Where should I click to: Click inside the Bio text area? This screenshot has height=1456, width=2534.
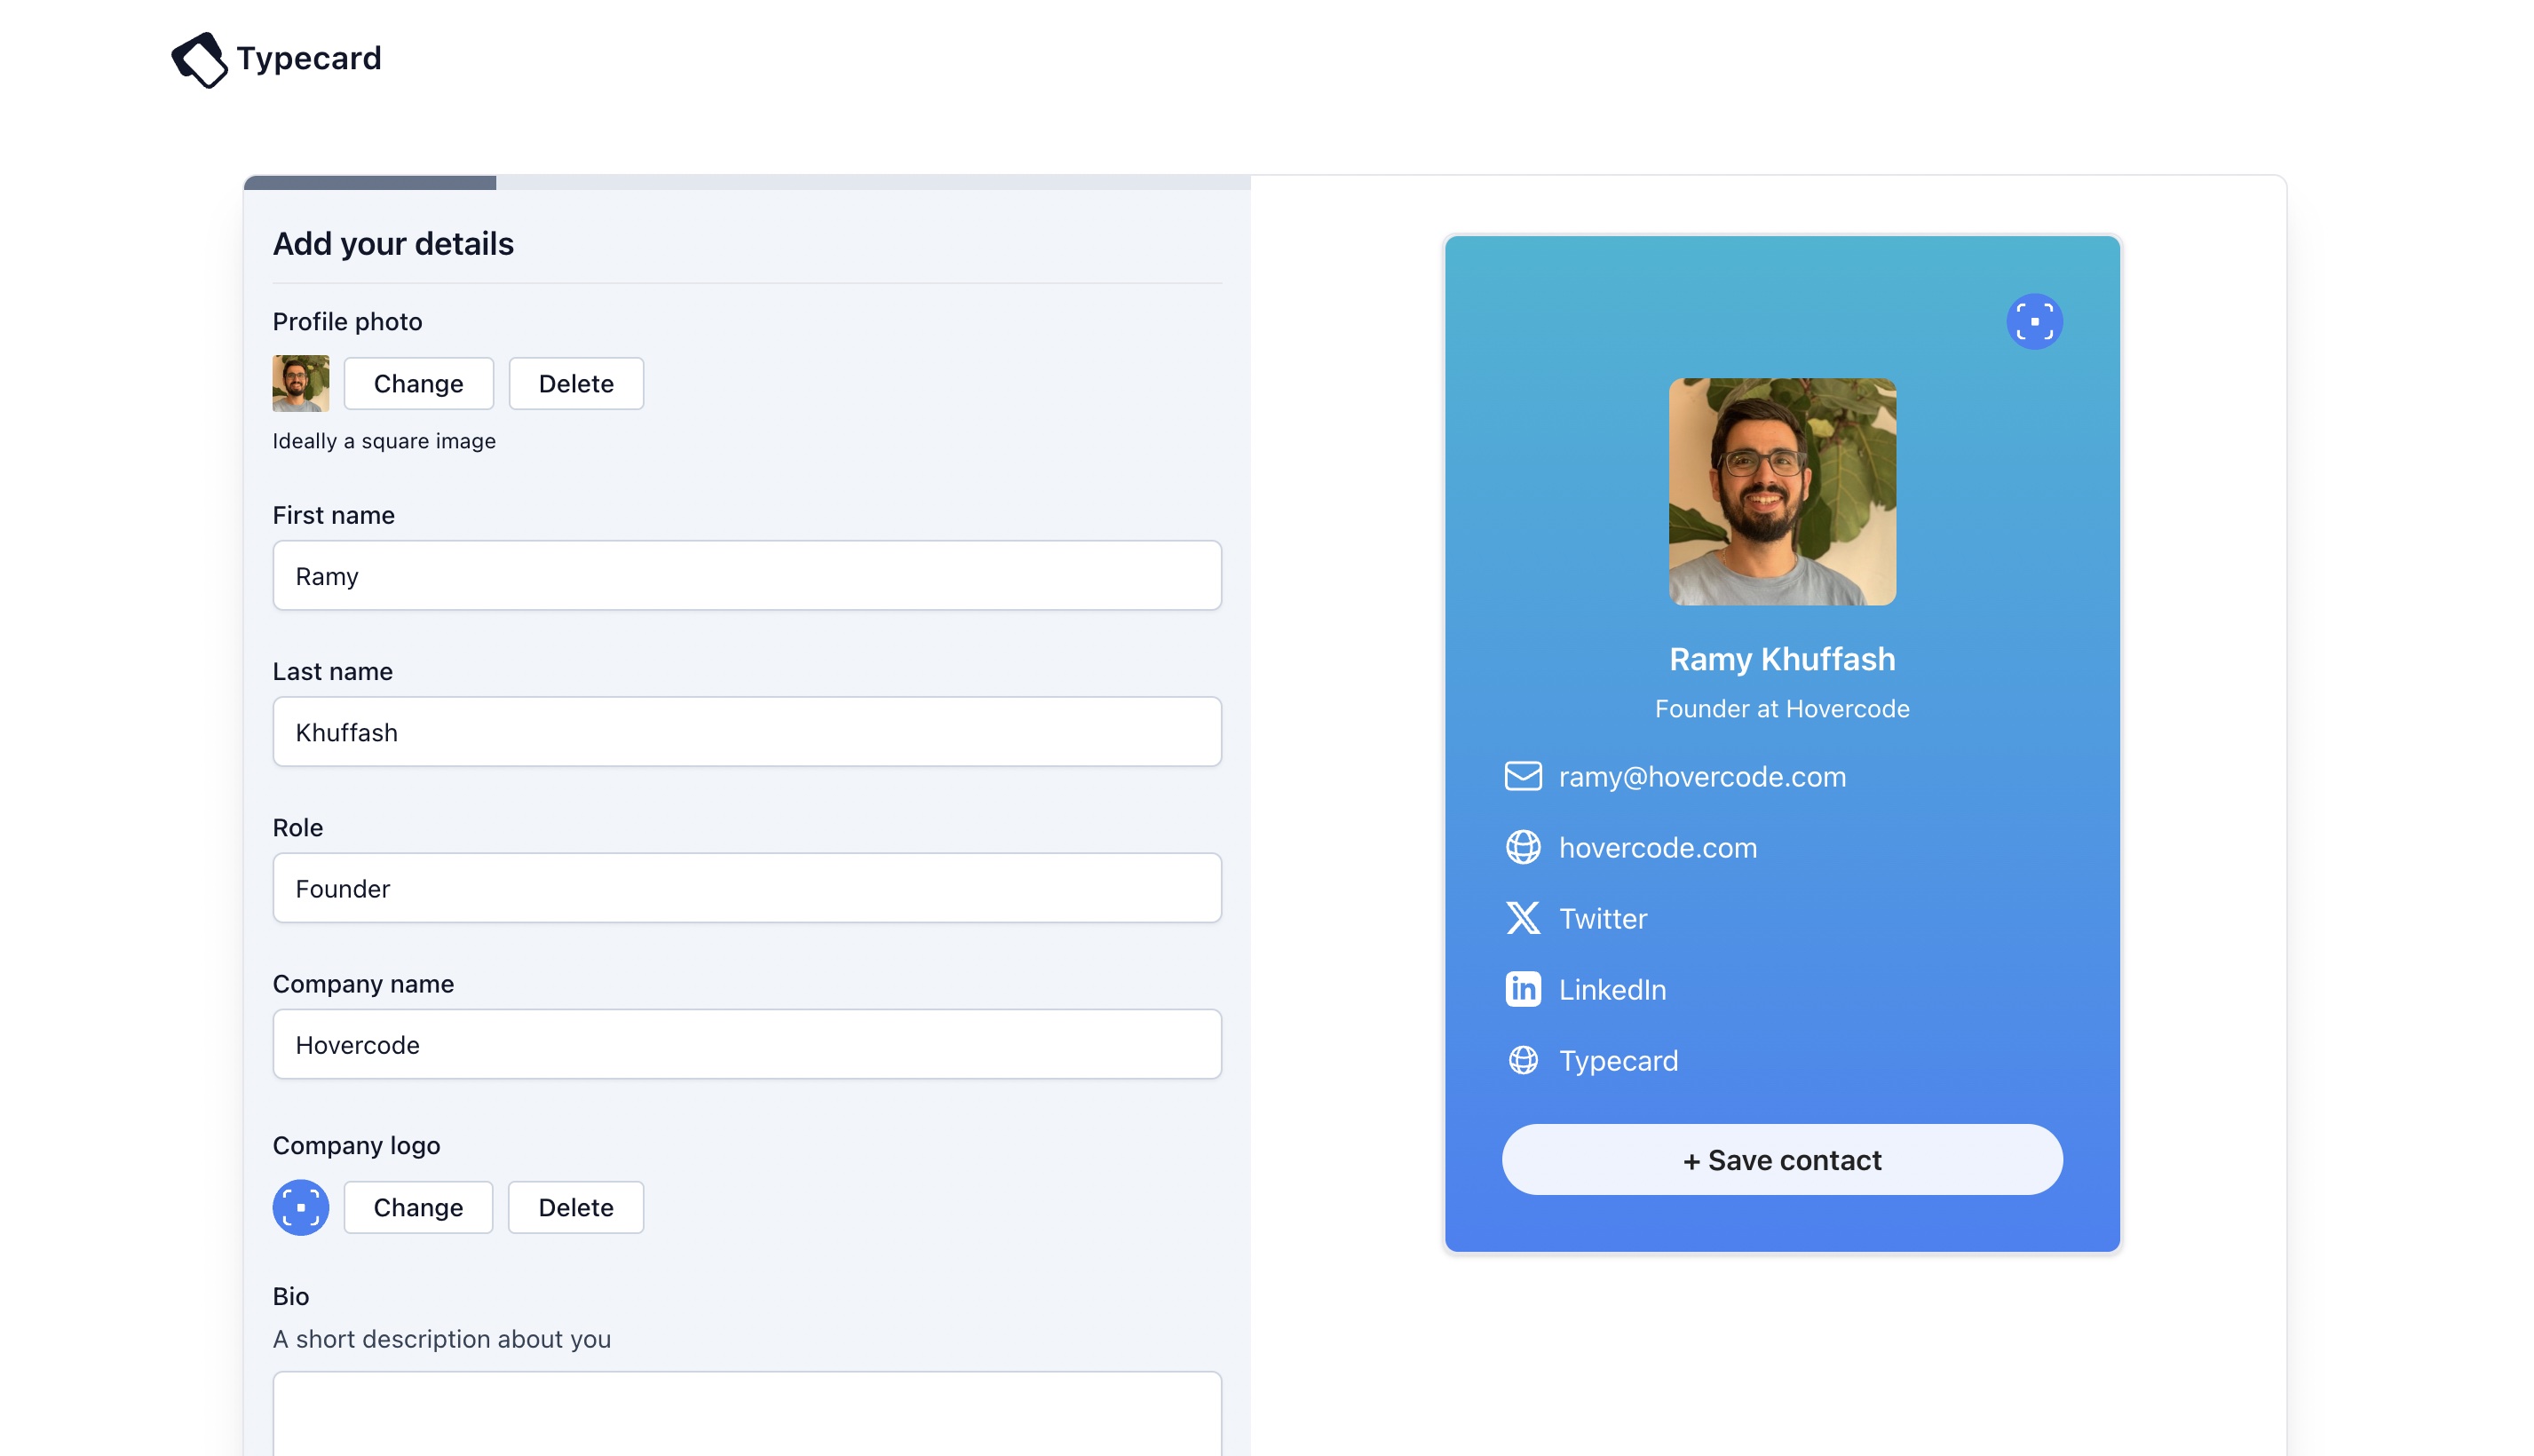(x=746, y=1415)
